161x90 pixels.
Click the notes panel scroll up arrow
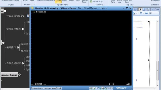(x=158, y=22)
